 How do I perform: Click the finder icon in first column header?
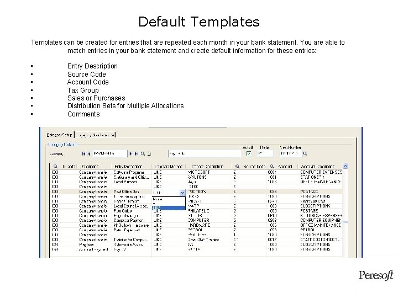56,167
